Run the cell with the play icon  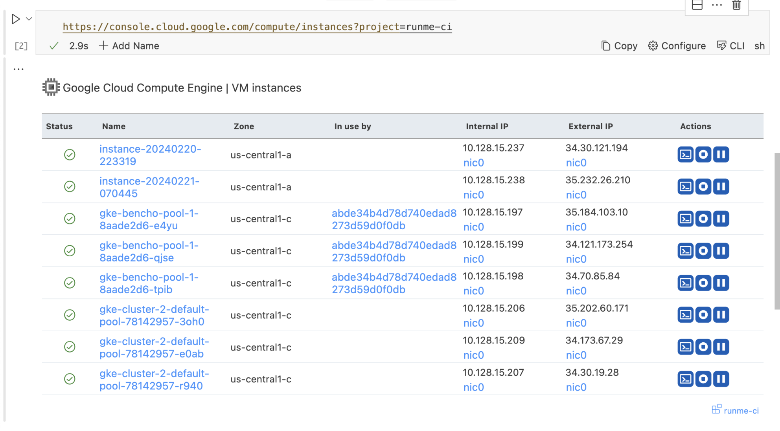[x=16, y=19]
